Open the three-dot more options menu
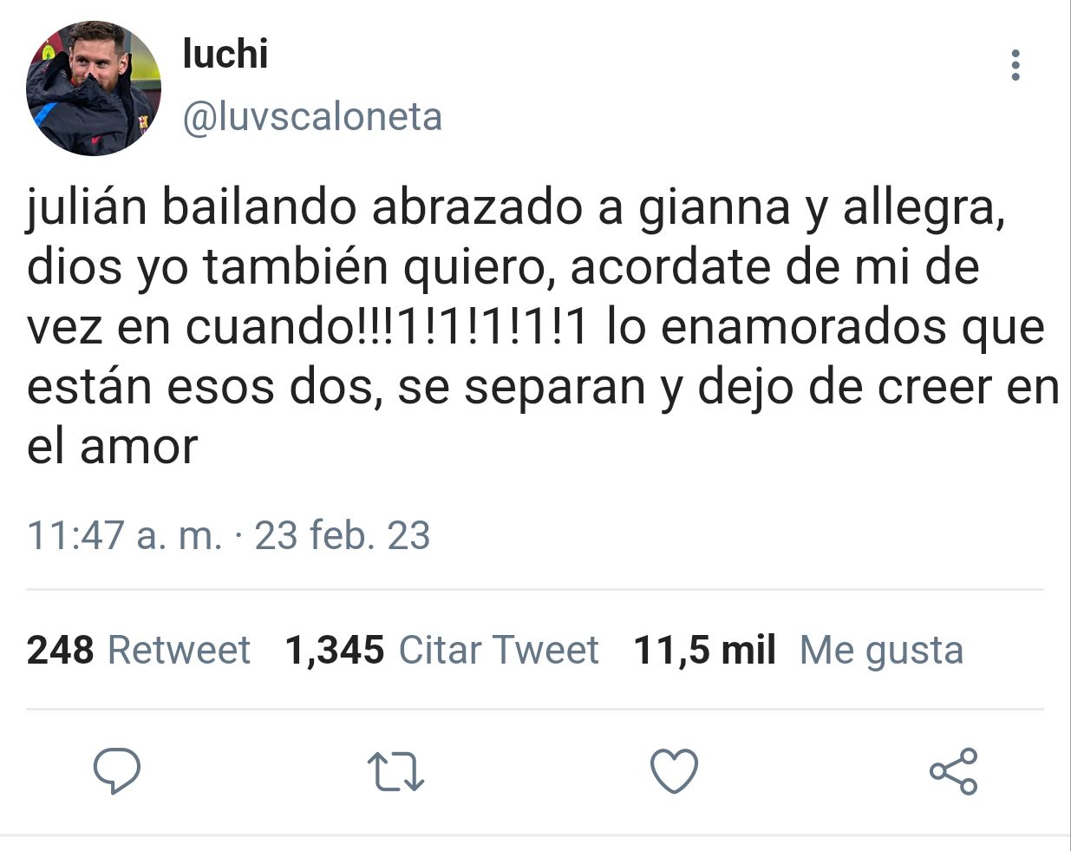Image resolution: width=1071 pixels, height=851 pixels. click(1015, 65)
